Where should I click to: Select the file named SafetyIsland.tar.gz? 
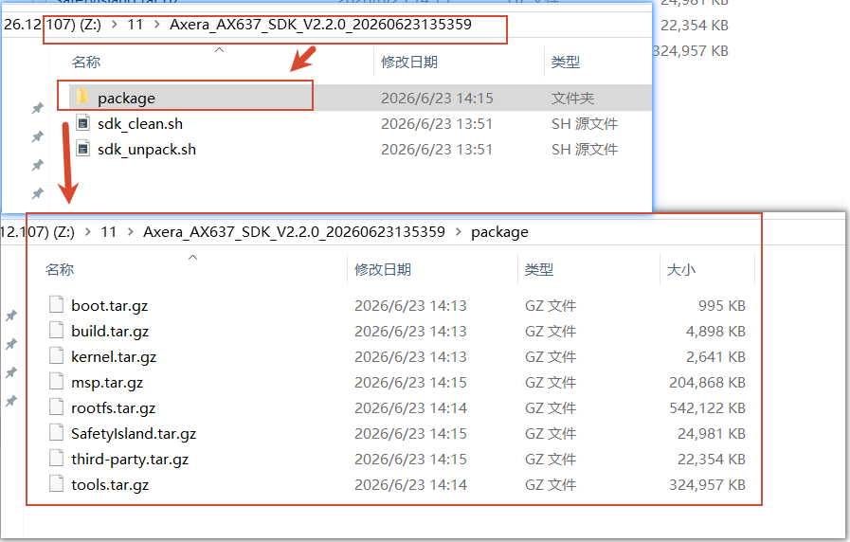pyautogui.click(x=134, y=434)
